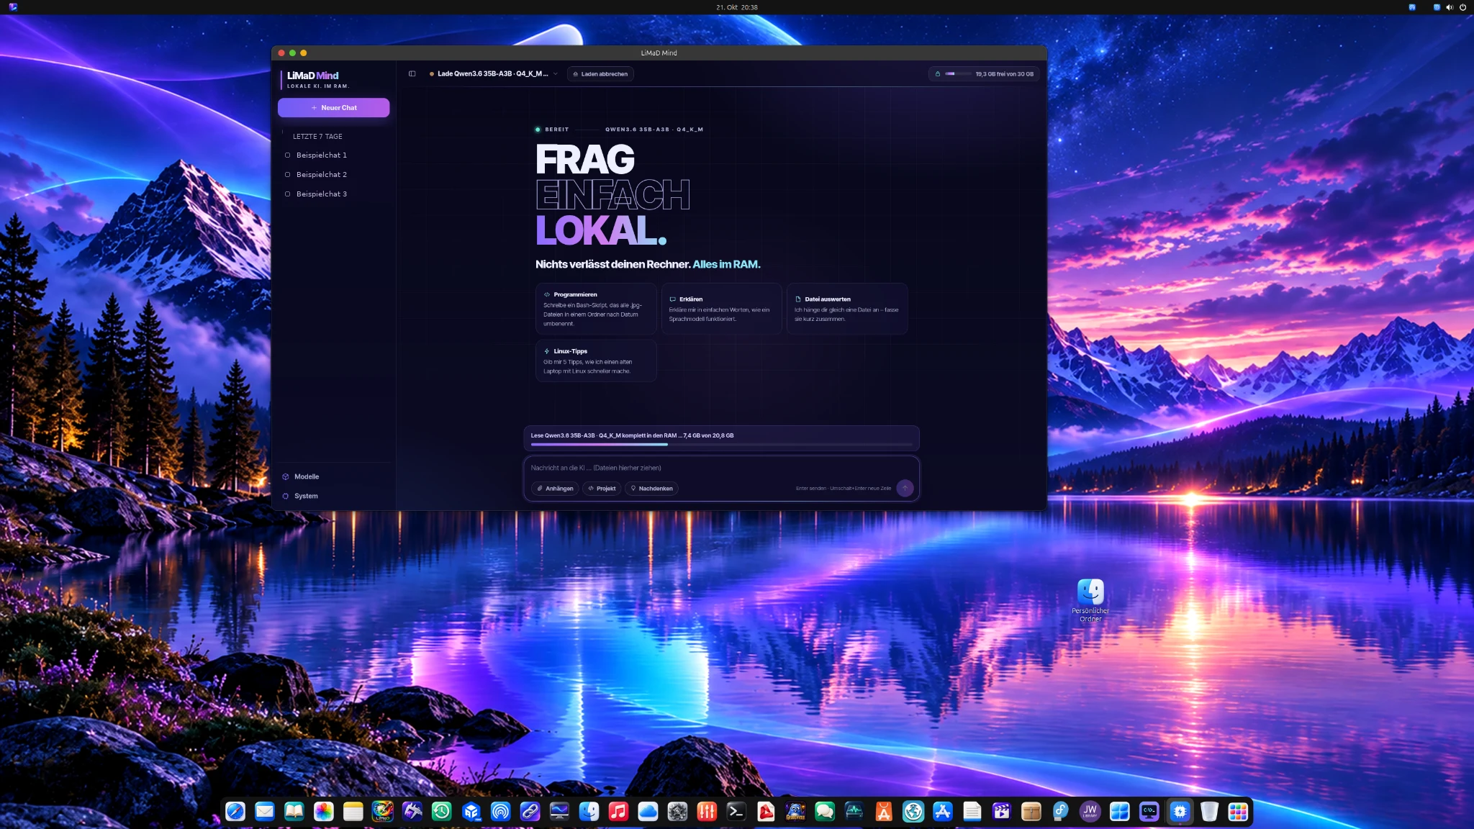
Task: Click the LETZTE 7 TAGE header
Action: pyautogui.click(x=317, y=136)
